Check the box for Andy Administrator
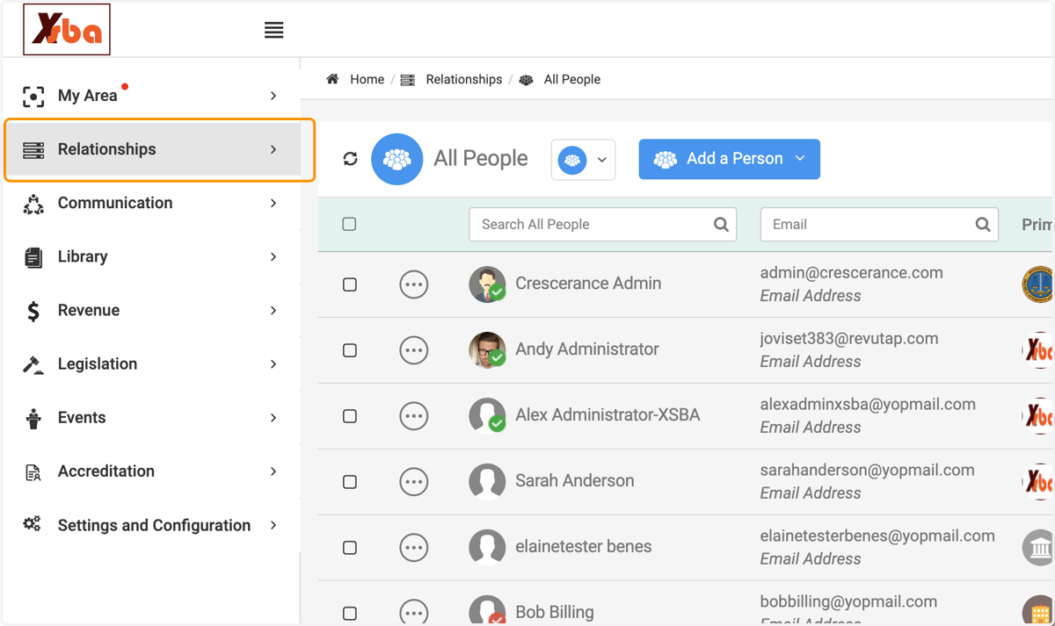Screen dimensions: 1055x626 (x=350, y=350)
